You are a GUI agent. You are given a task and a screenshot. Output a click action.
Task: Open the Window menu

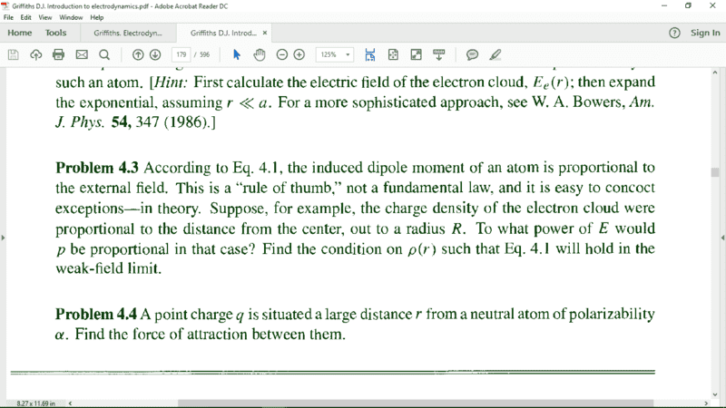[71, 17]
